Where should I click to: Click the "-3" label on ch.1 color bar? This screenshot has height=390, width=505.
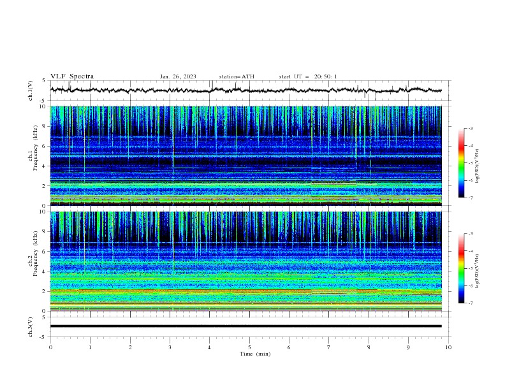pos(471,128)
